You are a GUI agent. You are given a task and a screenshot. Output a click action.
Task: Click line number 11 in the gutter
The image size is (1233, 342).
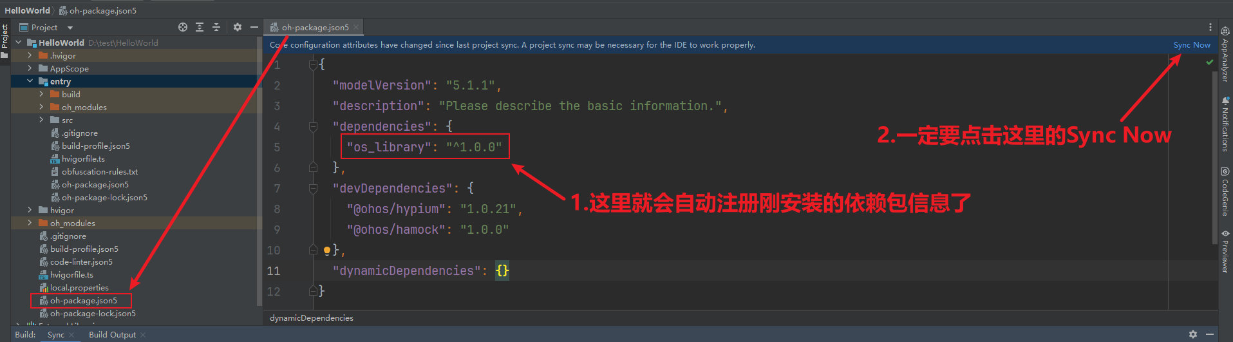coord(273,271)
